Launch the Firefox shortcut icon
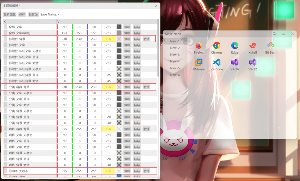300x181 pixels. tap(199, 46)
